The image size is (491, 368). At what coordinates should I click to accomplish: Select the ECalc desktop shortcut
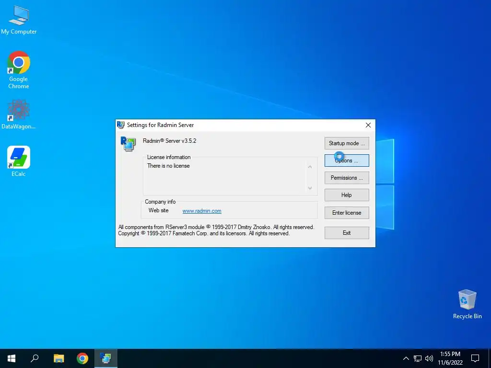point(19,161)
